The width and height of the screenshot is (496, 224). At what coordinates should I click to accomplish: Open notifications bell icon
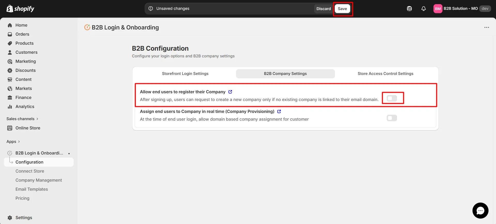(x=424, y=9)
